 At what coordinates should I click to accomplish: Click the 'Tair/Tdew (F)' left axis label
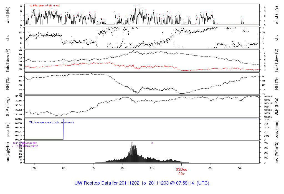coord(8,60)
